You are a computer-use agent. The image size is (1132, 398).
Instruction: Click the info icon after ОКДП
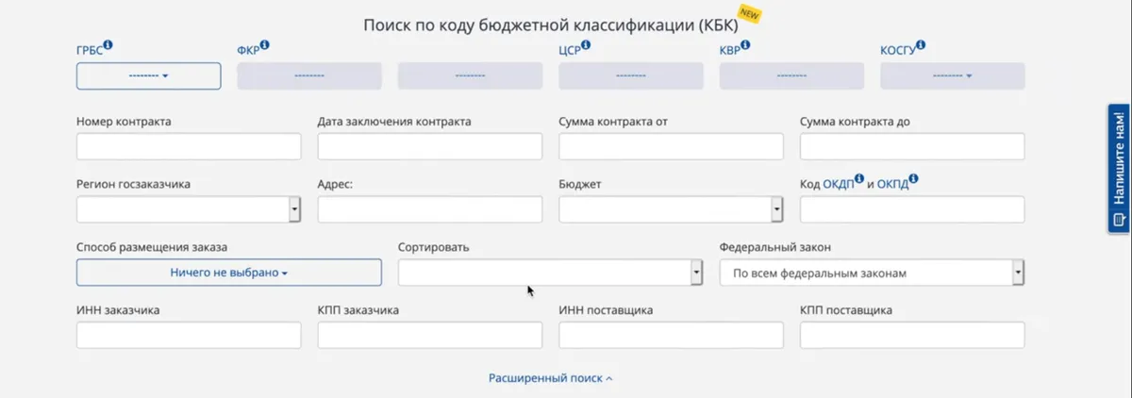(859, 178)
